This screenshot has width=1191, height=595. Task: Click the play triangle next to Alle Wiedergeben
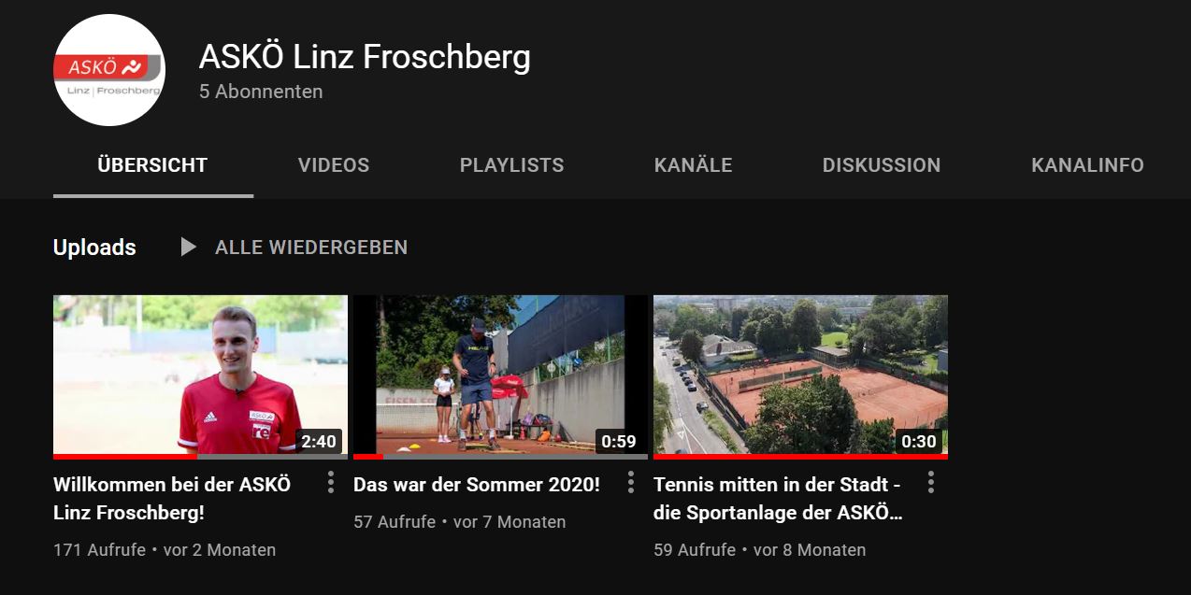189,248
